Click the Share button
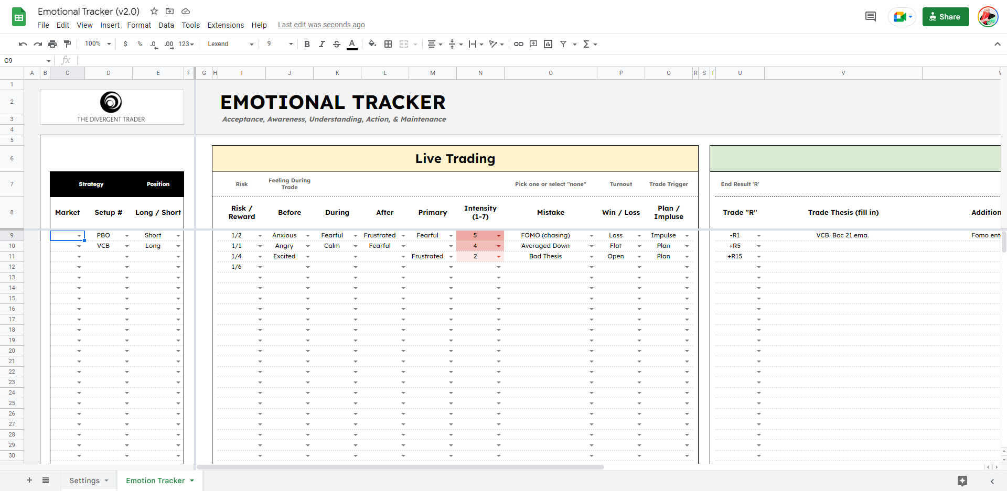Image resolution: width=1007 pixels, height=491 pixels. click(946, 17)
